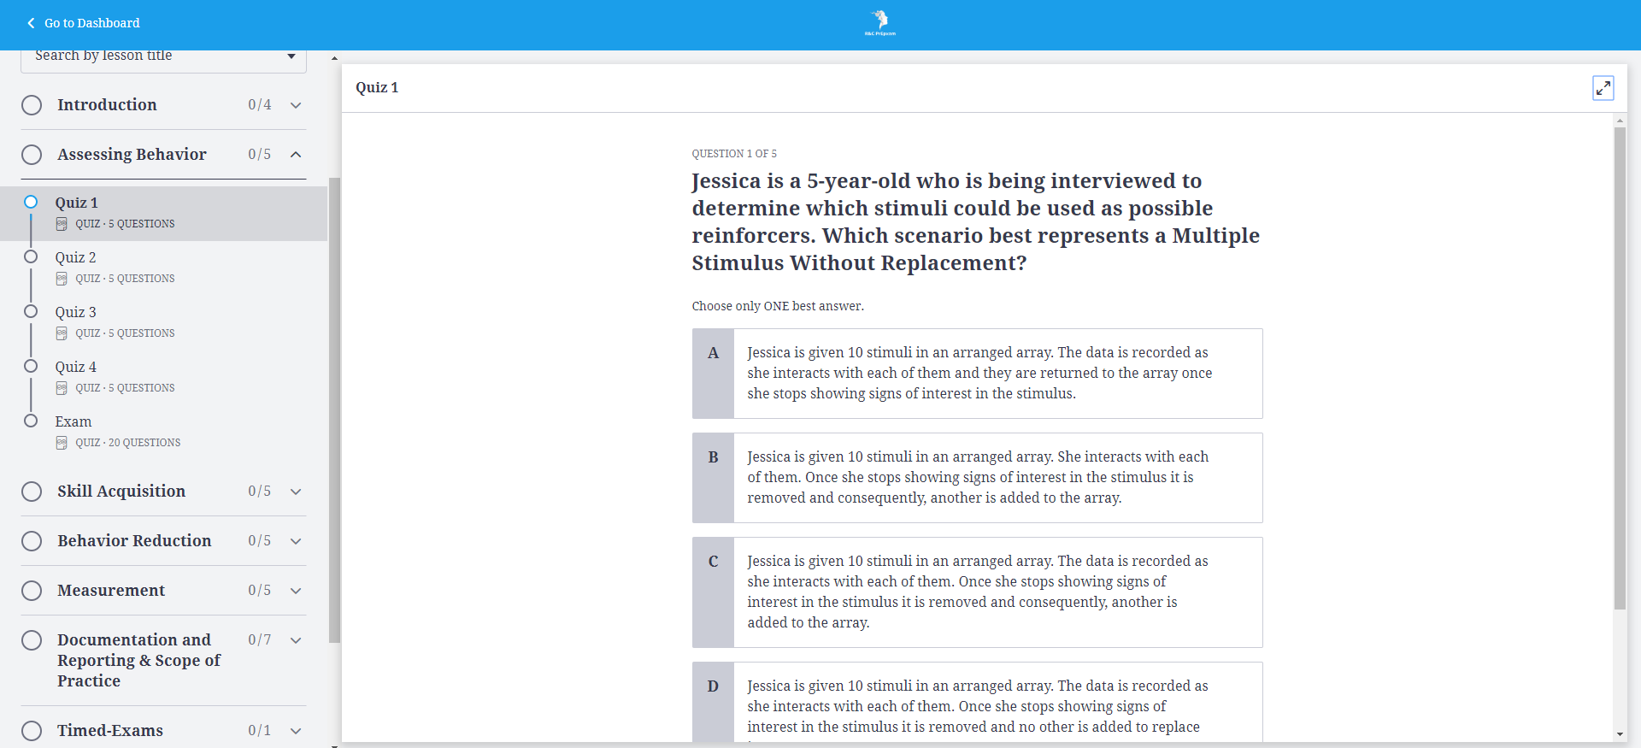Open the Search by lesson title dropdown
Image resolution: width=1641 pixels, height=748 pixels.
[x=163, y=57]
